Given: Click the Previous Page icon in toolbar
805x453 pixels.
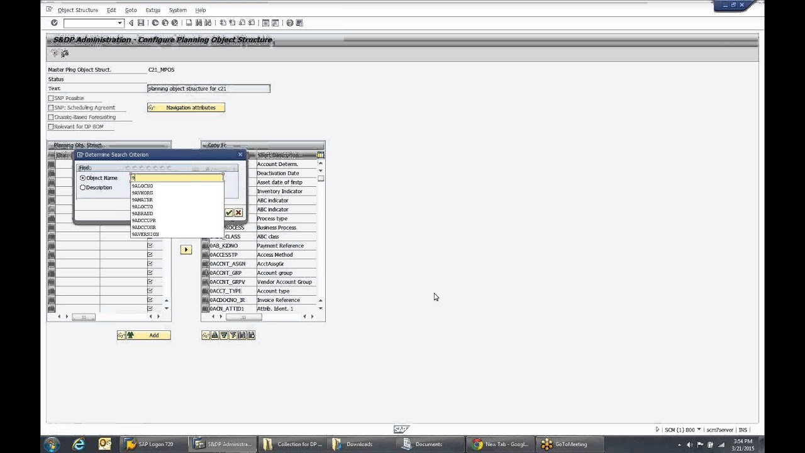Looking at the screenshot, I should pyautogui.click(x=232, y=23).
